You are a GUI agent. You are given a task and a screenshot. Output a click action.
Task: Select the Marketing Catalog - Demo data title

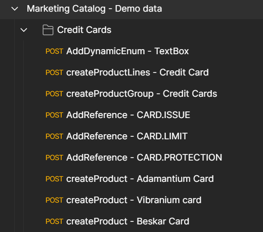94,9
